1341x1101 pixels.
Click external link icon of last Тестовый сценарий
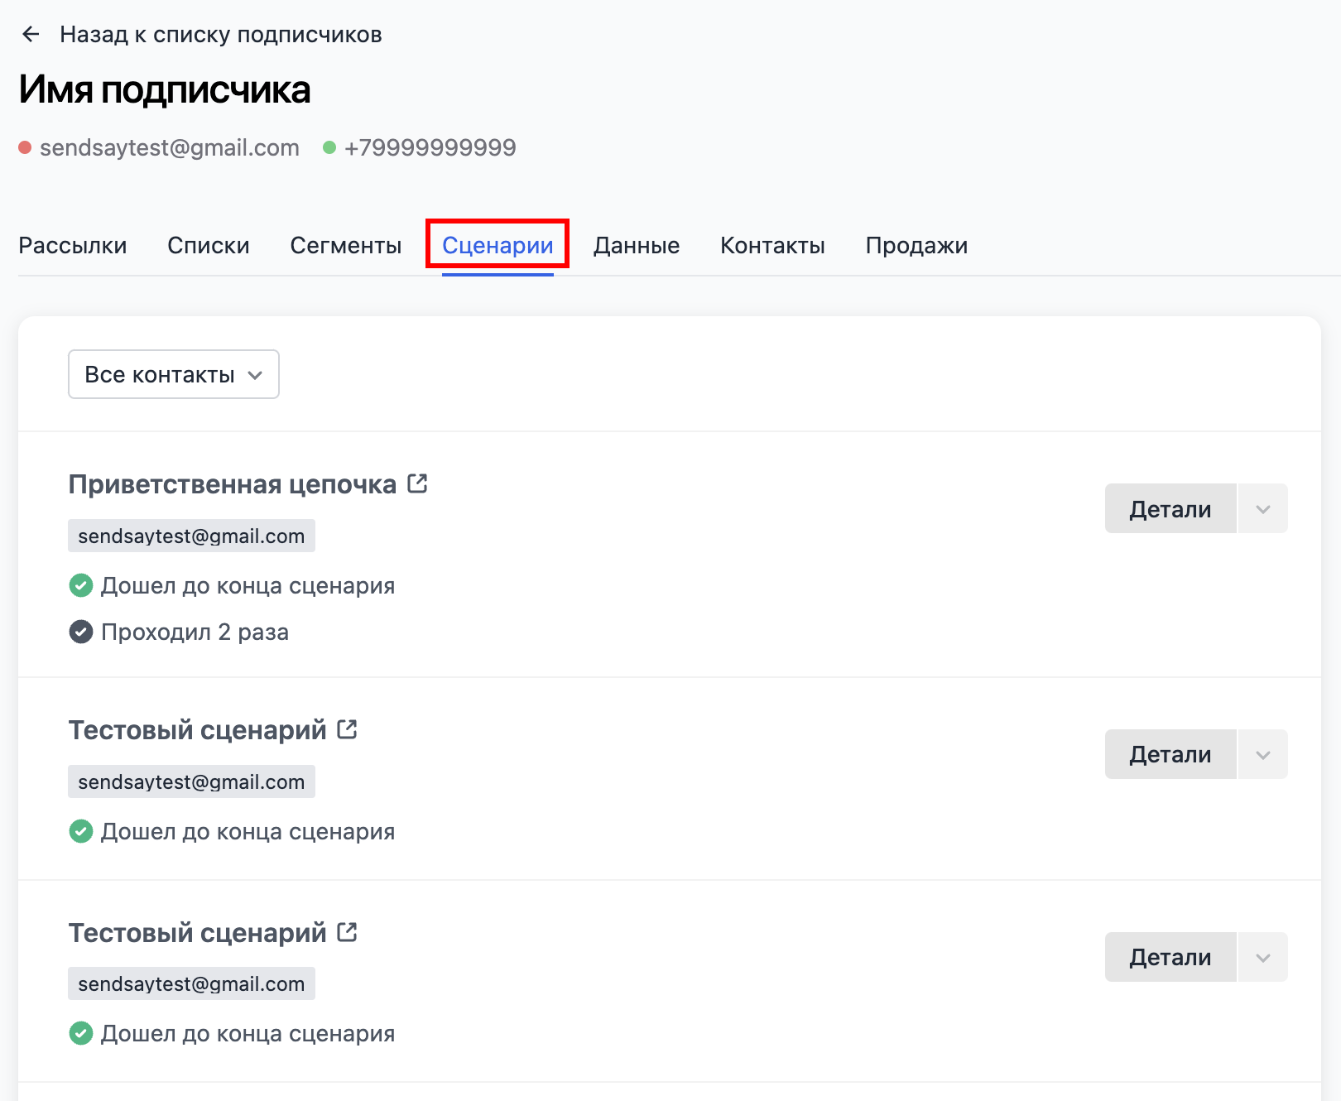pyautogui.click(x=348, y=932)
